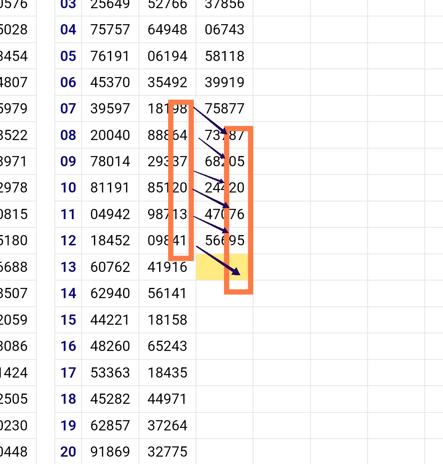This screenshot has width=443, height=464.
Task: Click the cell with 41916
Action: point(167,267)
